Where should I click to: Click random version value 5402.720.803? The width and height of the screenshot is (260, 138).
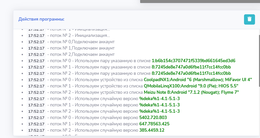click(153, 117)
